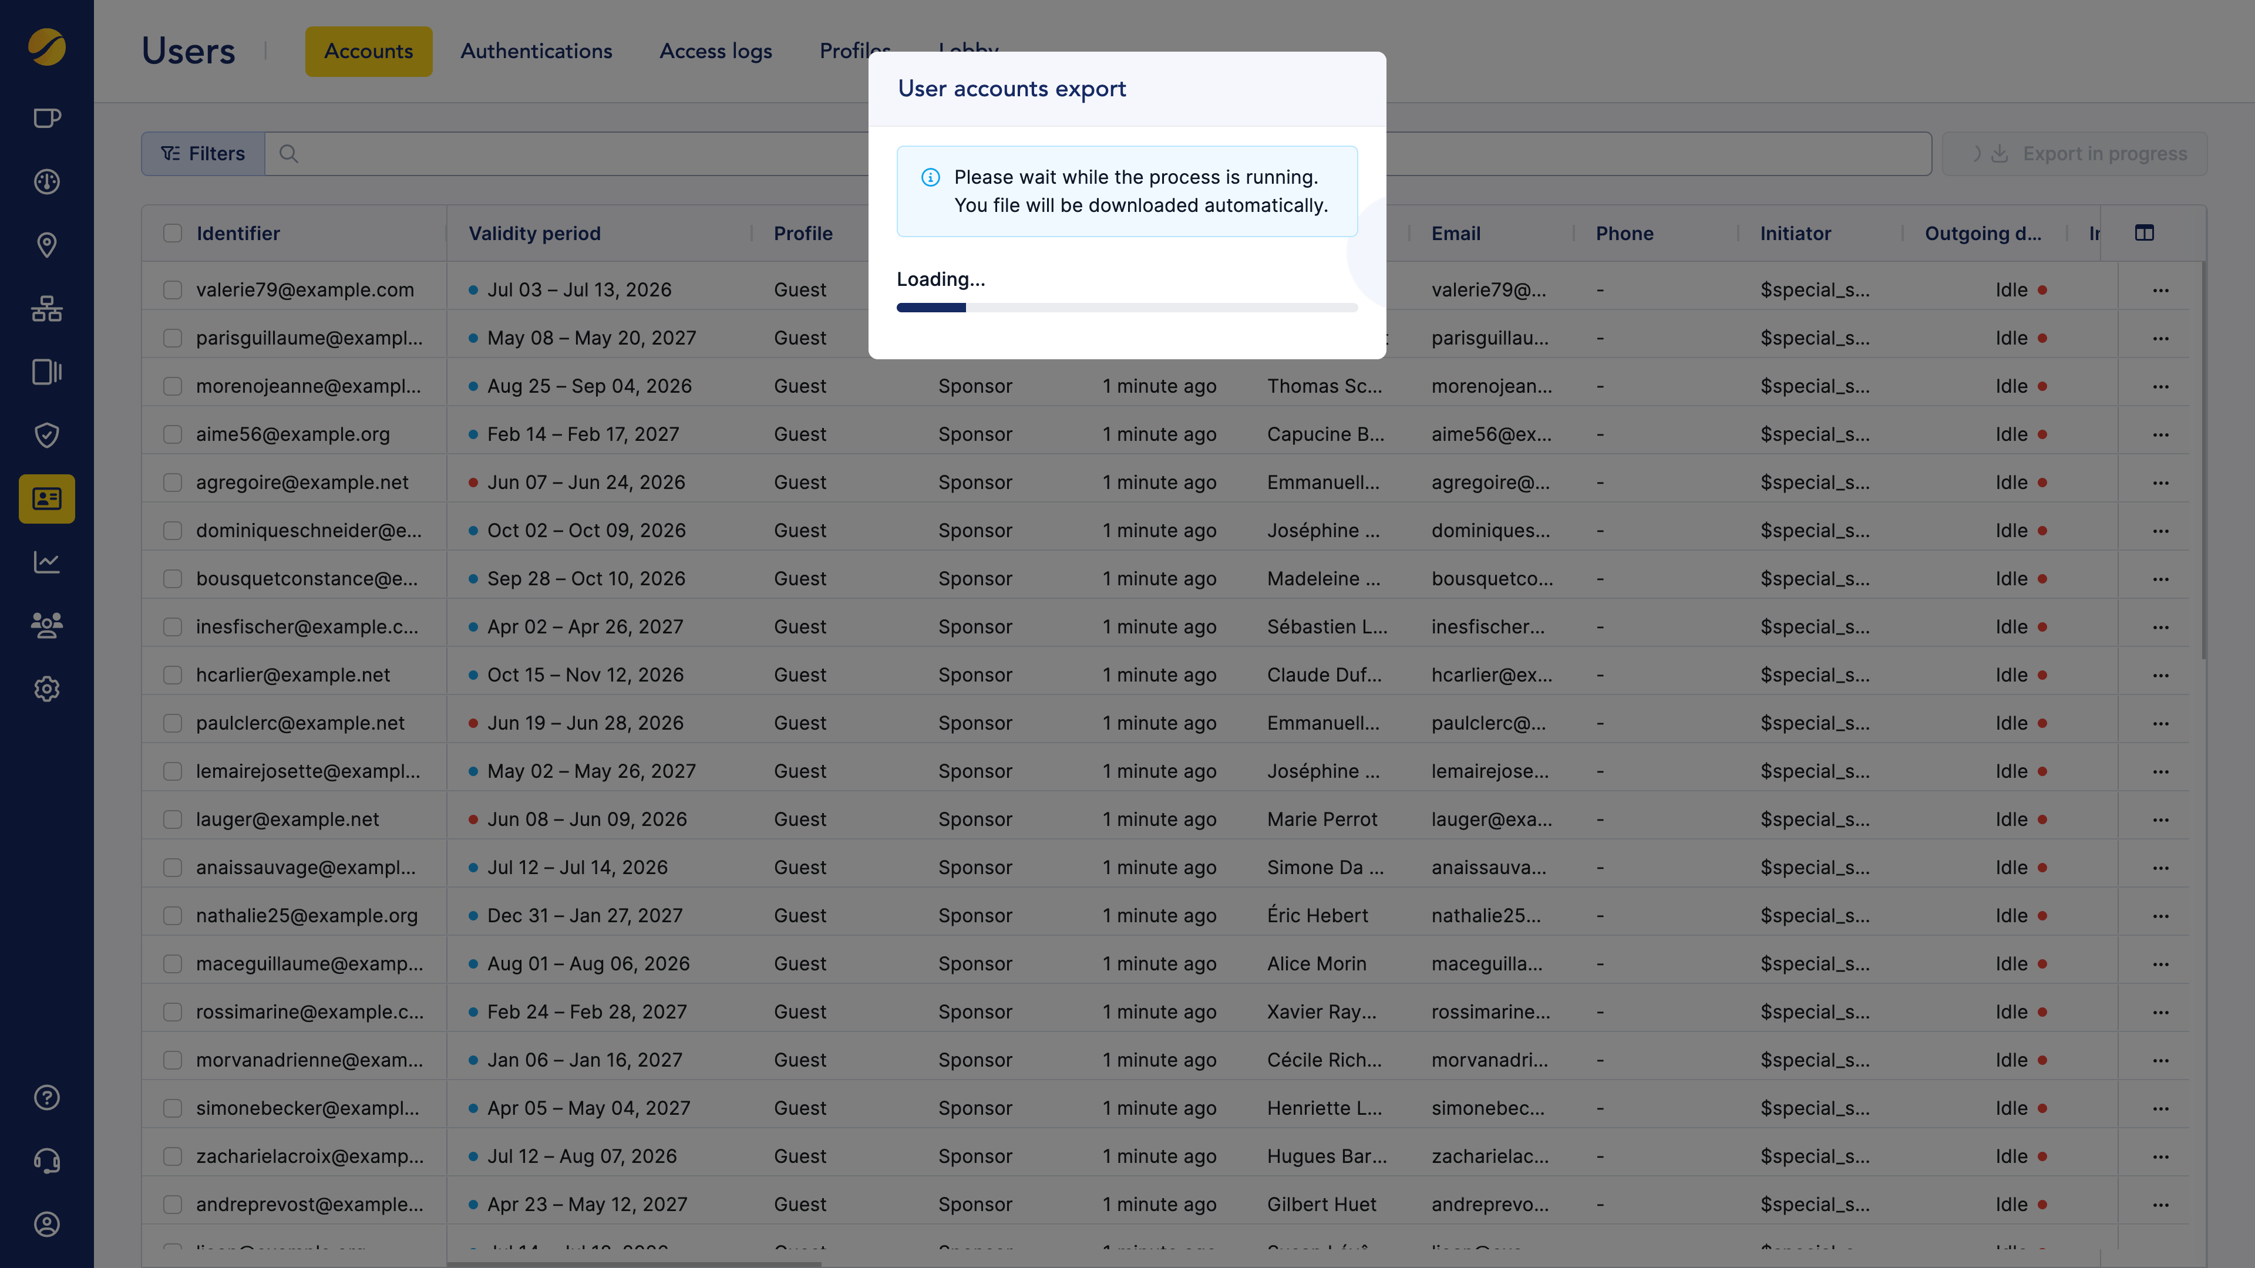Open the rossimarine@example.c... account

click(x=310, y=1011)
